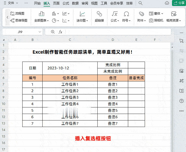
Task: Open the 公式 equation insert dropdown
Action: point(115,17)
